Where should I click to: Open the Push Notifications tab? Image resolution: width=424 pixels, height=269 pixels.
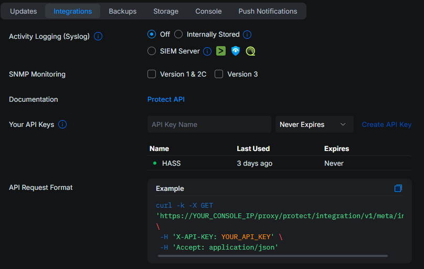(268, 11)
